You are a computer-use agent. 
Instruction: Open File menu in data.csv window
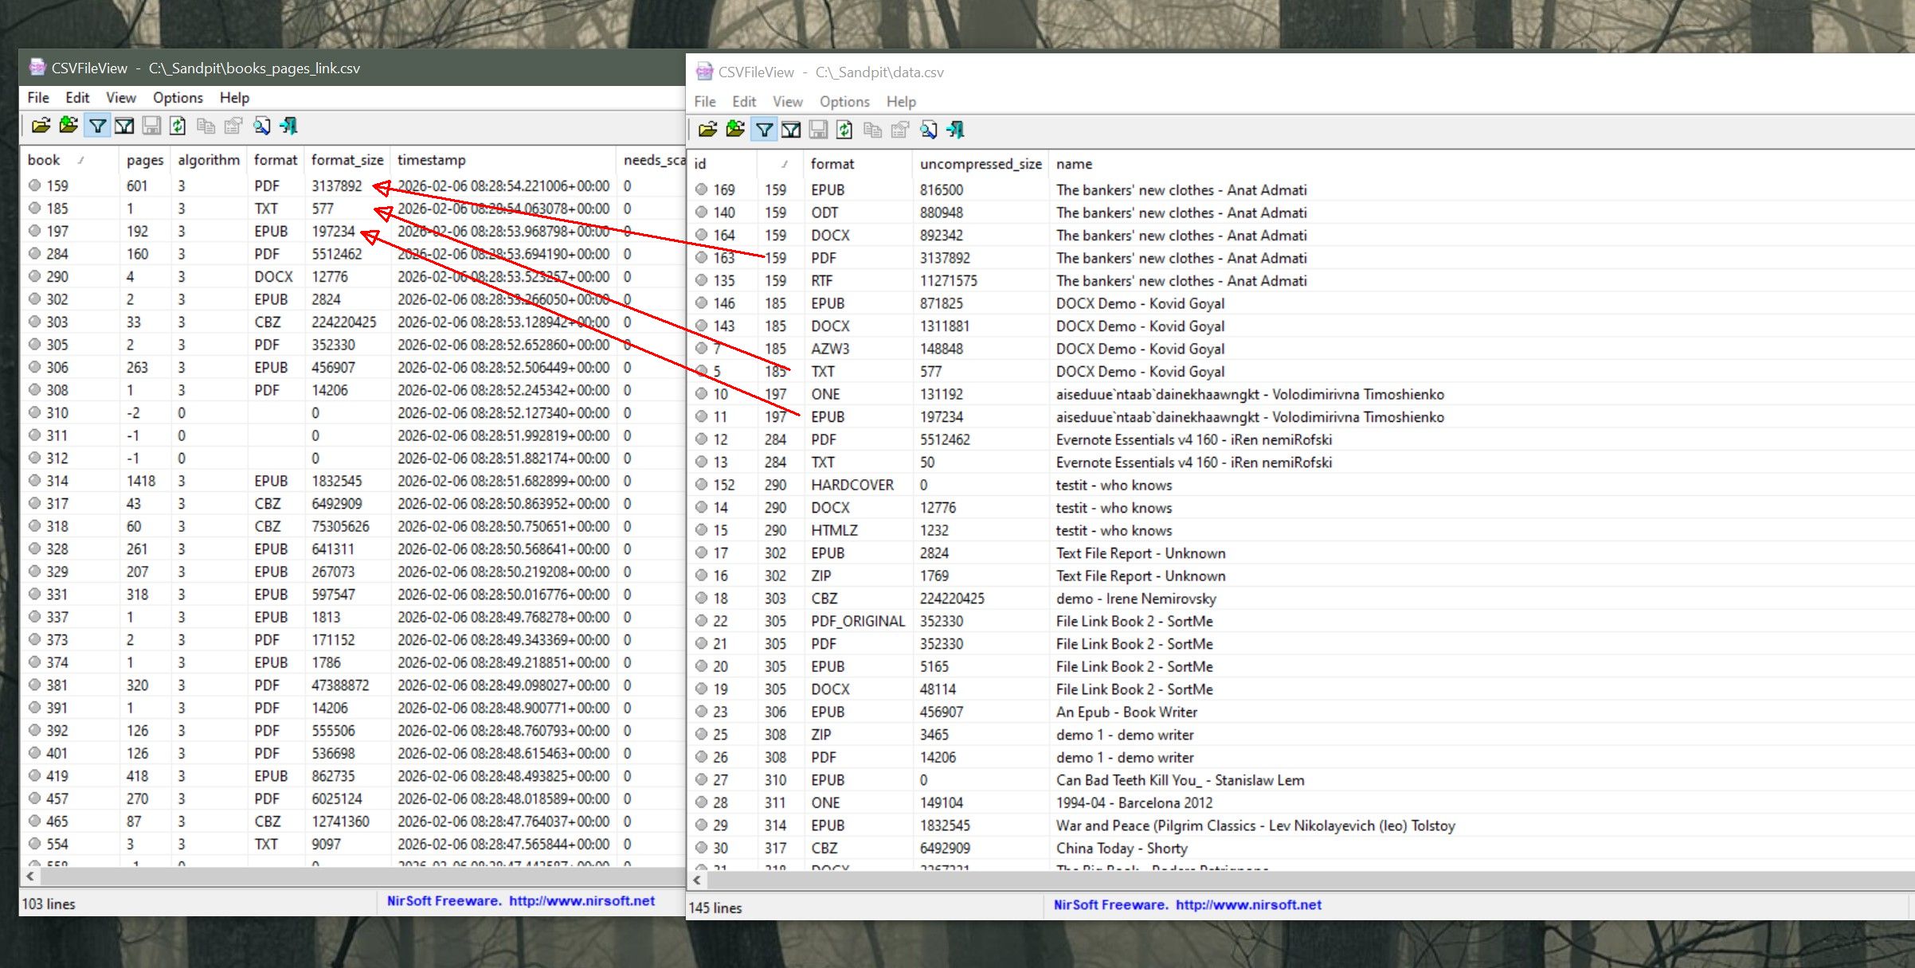click(x=704, y=101)
